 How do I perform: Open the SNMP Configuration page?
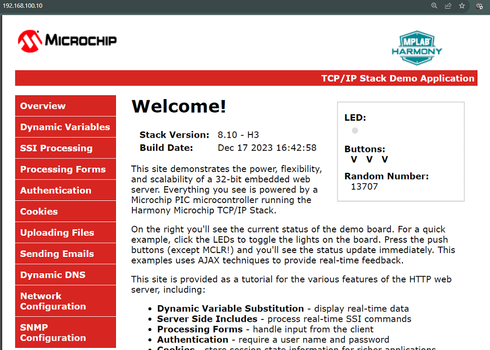[65, 332]
